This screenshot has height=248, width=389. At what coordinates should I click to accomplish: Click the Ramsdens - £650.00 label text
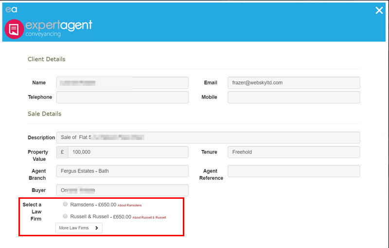[x=93, y=205]
